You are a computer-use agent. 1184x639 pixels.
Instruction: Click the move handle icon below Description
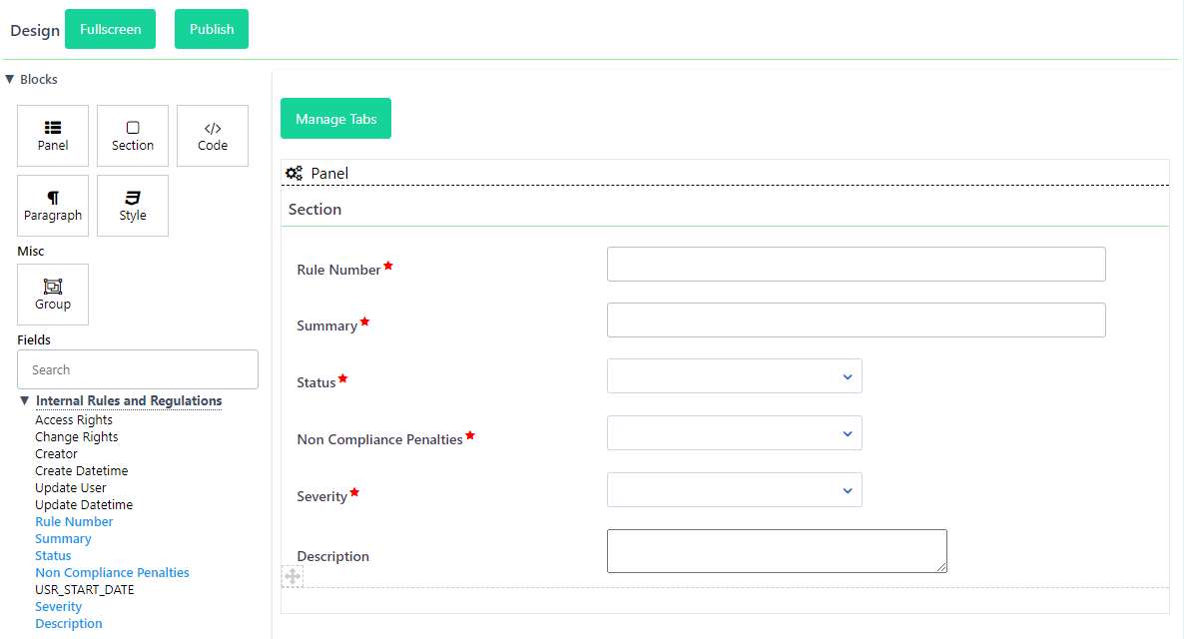point(293,576)
